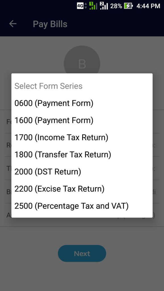
Task: Choose 1700 (Income Tax Return)
Action: [82, 138]
